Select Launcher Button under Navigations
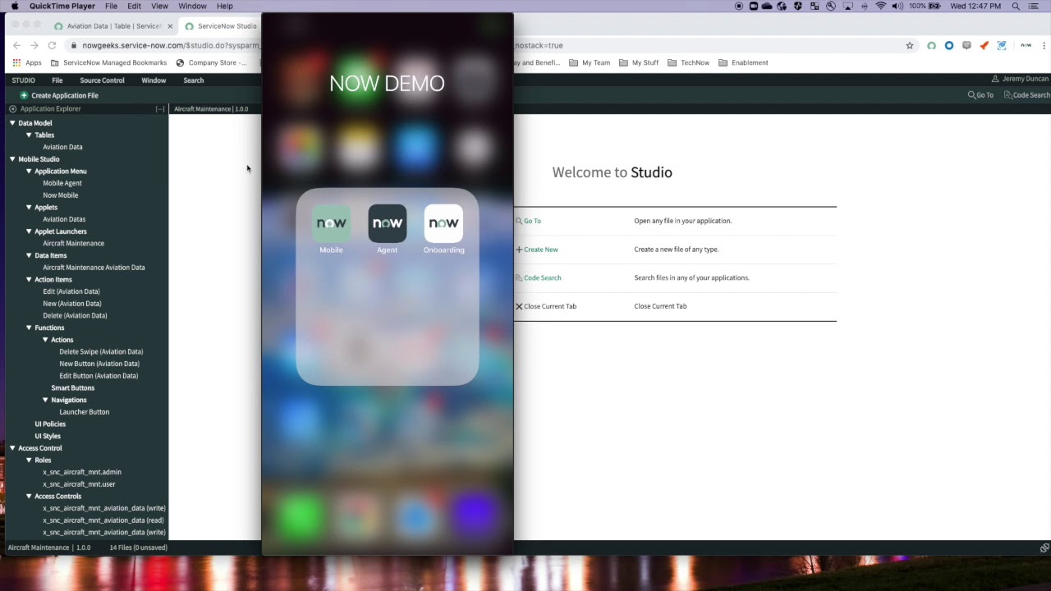Screen dimensions: 1051x591 84,411
